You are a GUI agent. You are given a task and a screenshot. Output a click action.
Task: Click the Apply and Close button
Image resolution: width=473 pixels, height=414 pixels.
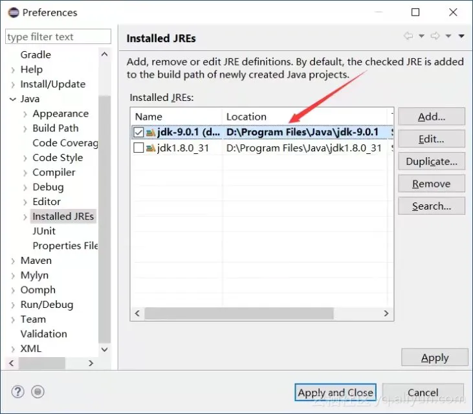(x=335, y=392)
